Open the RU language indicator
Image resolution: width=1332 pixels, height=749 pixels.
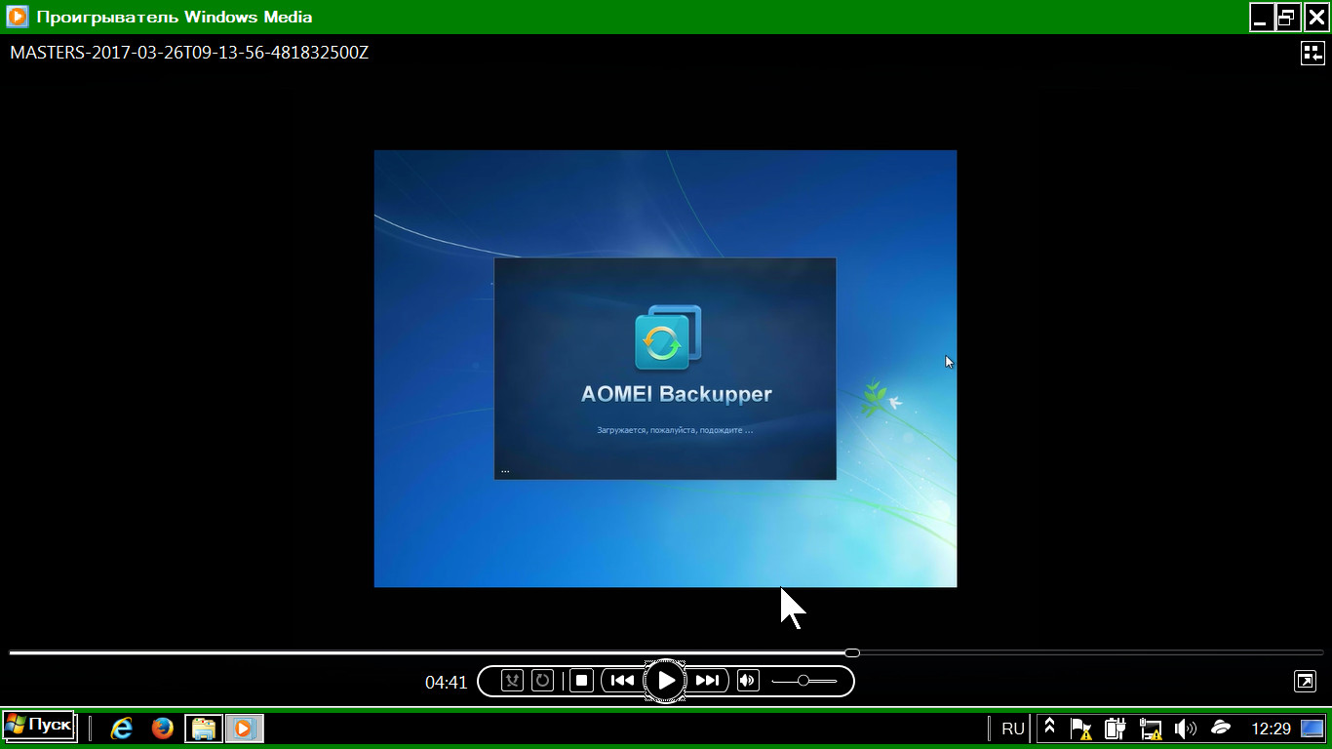1013,729
